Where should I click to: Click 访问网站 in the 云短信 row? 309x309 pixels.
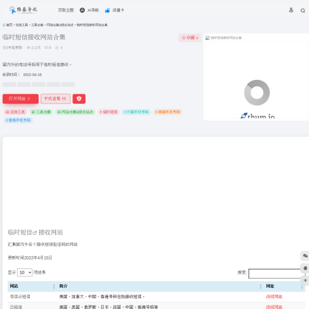pyautogui.click(x=274, y=307)
